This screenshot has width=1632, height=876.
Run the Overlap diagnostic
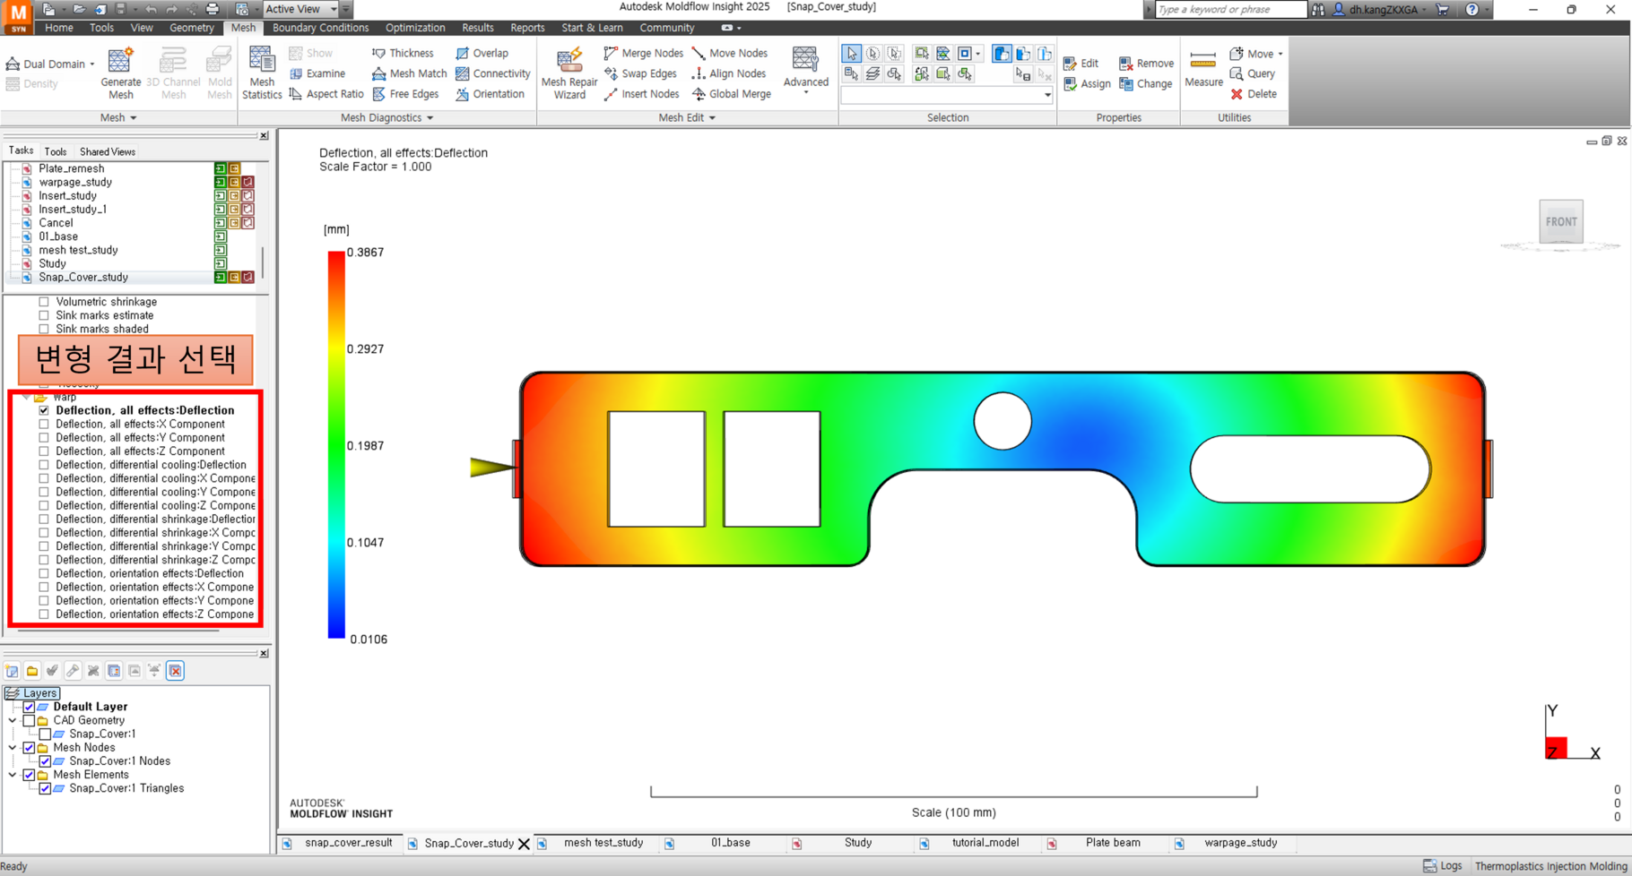click(x=482, y=54)
